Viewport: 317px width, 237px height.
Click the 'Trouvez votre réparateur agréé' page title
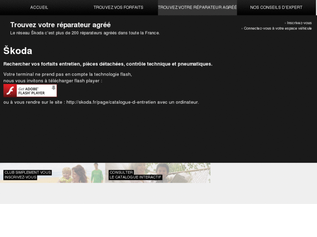(x=61, y=25)
